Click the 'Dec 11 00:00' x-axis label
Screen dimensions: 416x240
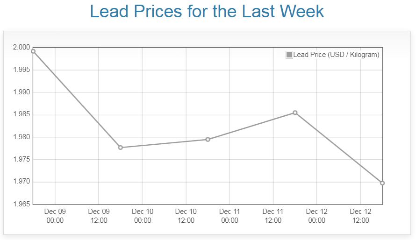tap(230, 216)
